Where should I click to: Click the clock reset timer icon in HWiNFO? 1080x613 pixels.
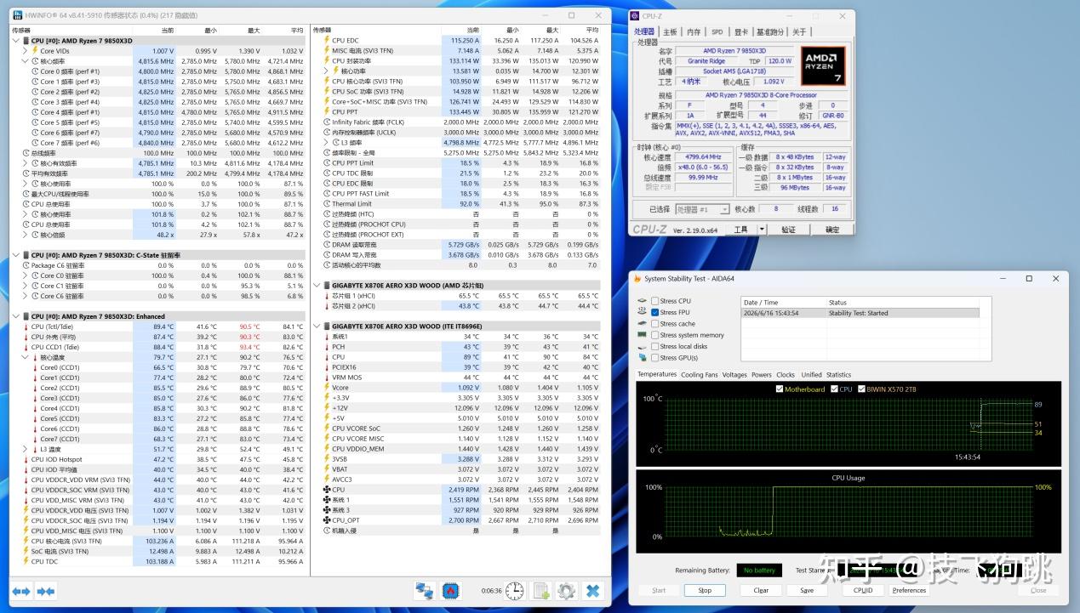(514, 590)
